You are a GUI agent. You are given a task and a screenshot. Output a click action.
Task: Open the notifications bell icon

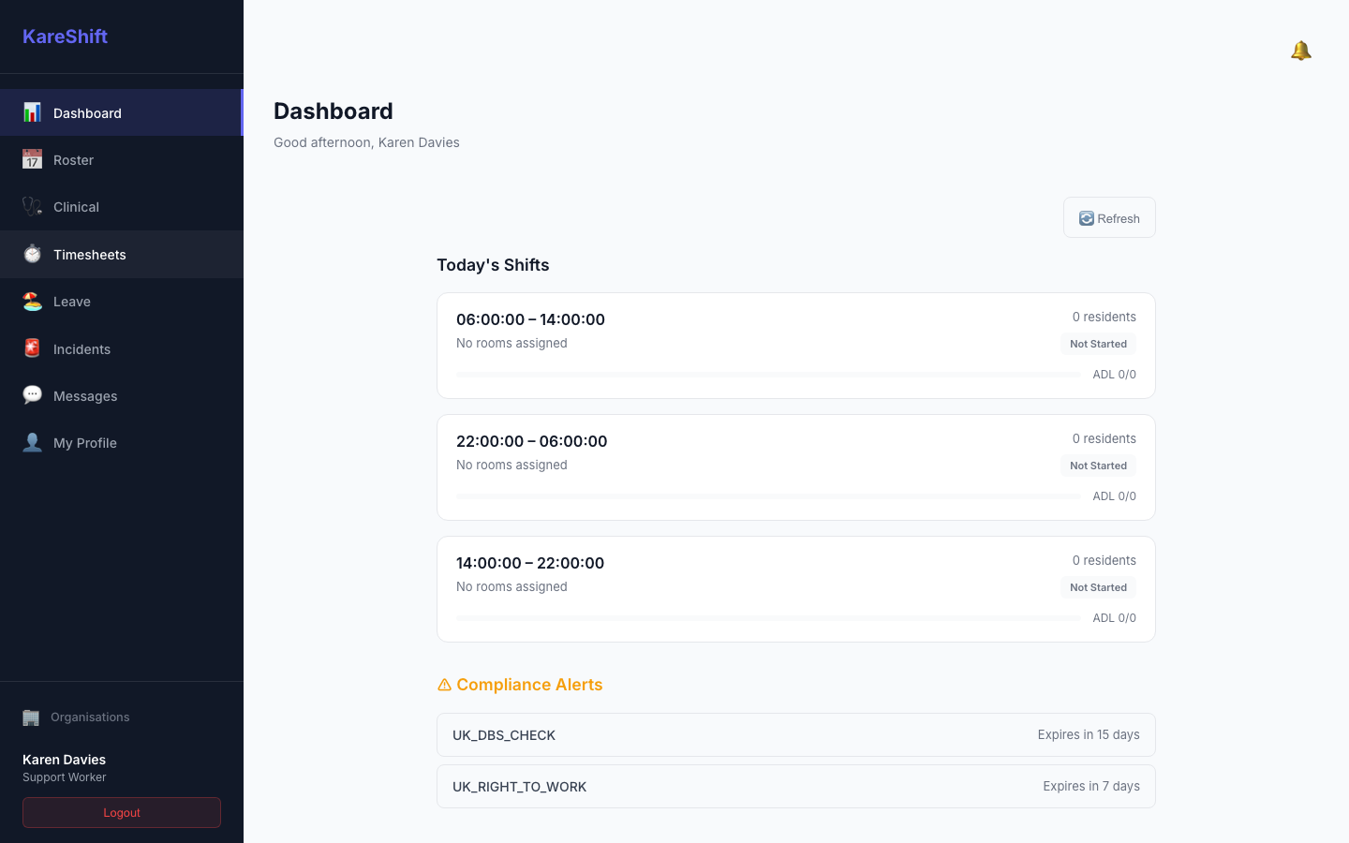1300,51
